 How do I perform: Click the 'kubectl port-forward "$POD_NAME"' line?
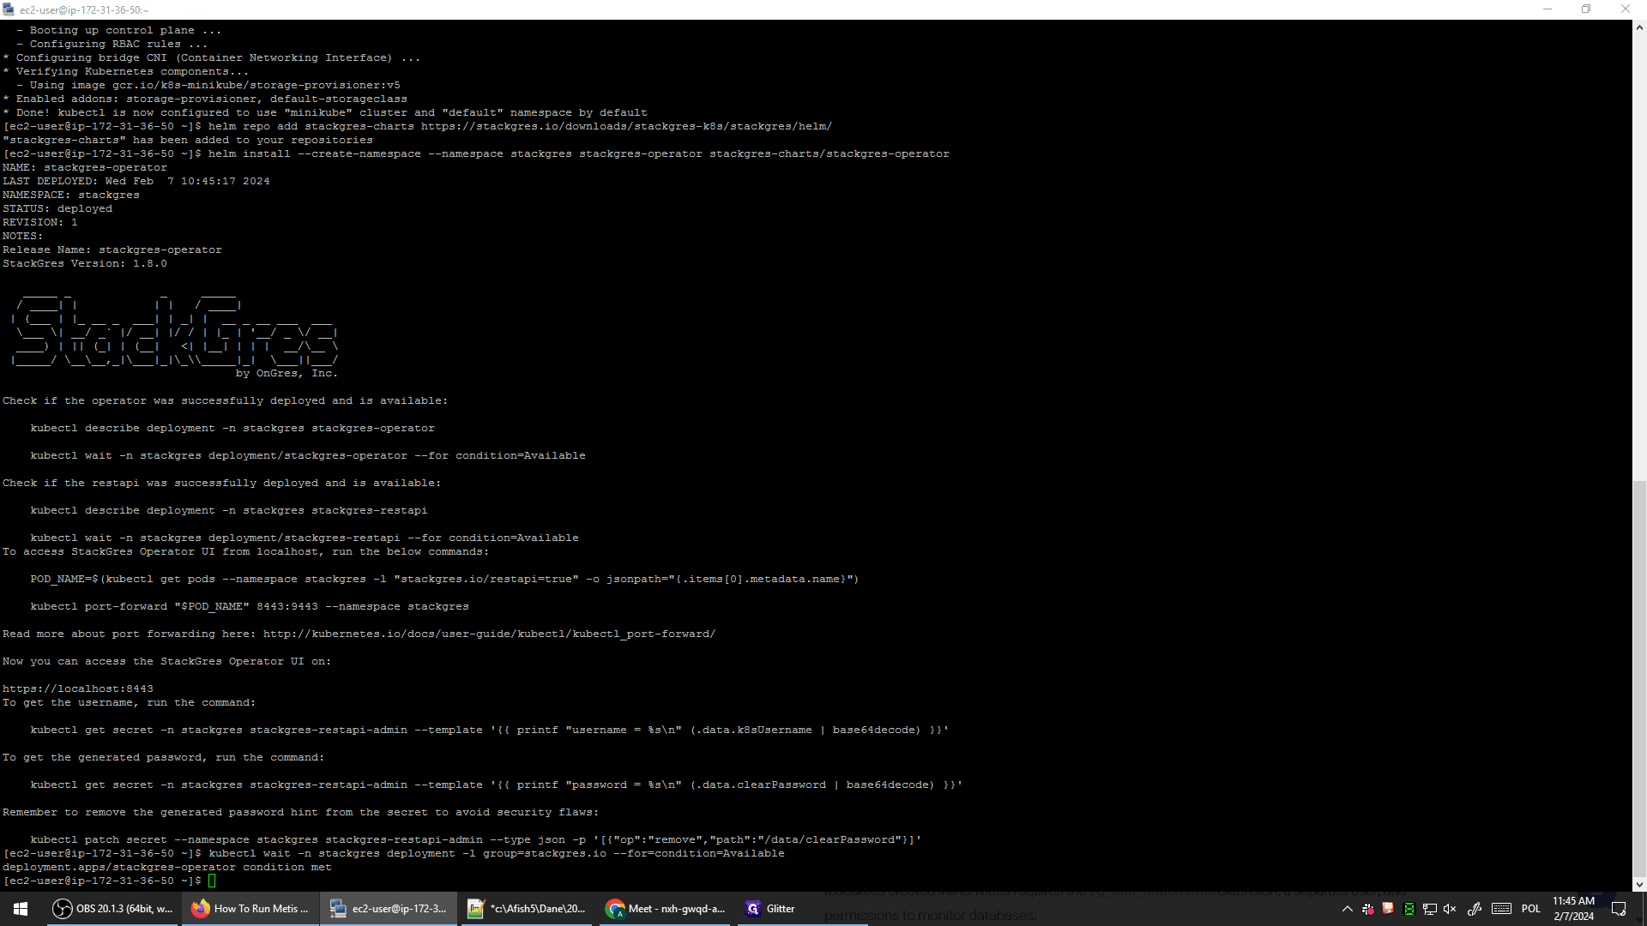coord(250,606)
